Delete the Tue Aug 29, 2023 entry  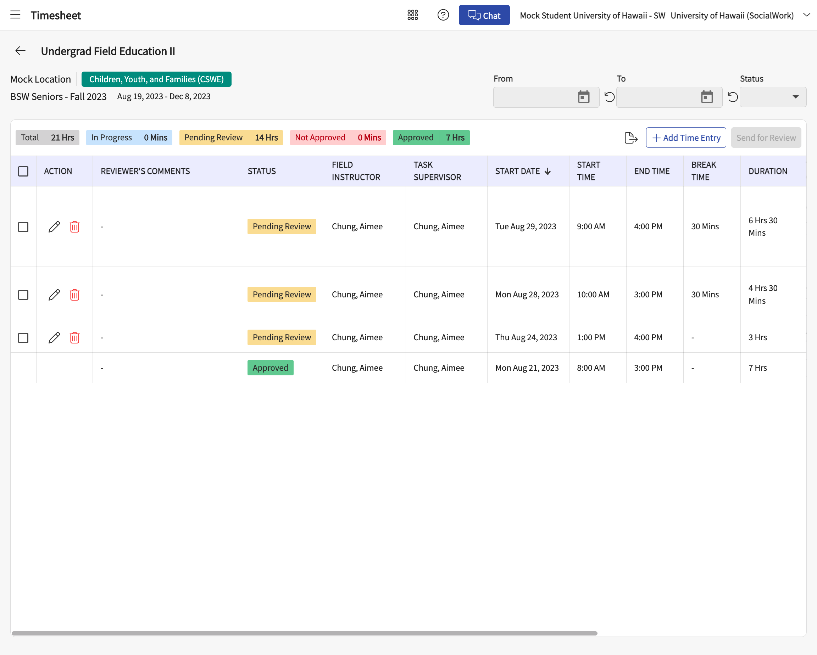[x=75, y=226]
